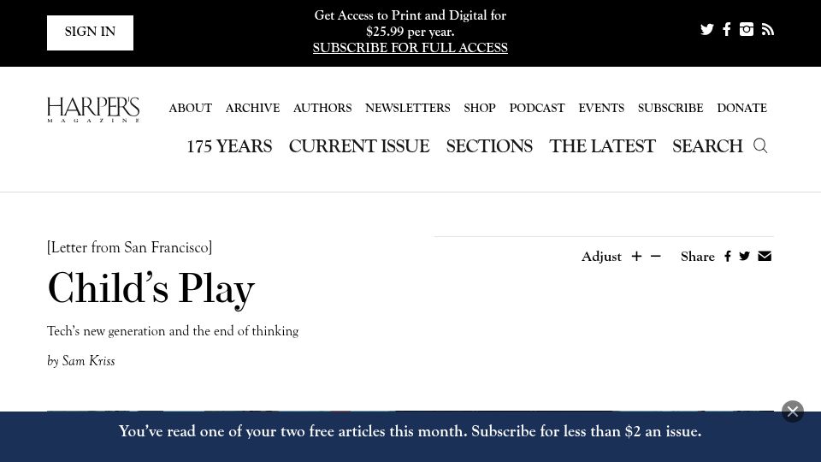Click subtitle "Tech's new generation and the end of thinking"
This screenshot has width=821, height=462.
coord(173,331)
